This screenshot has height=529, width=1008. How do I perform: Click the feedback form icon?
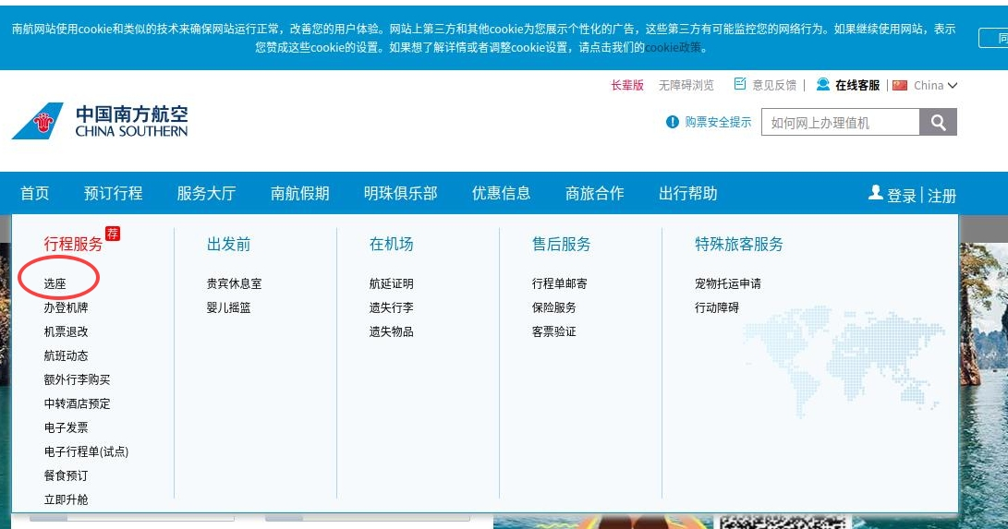[x=740, y=85]
